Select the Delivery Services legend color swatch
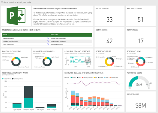 [82, 78]
